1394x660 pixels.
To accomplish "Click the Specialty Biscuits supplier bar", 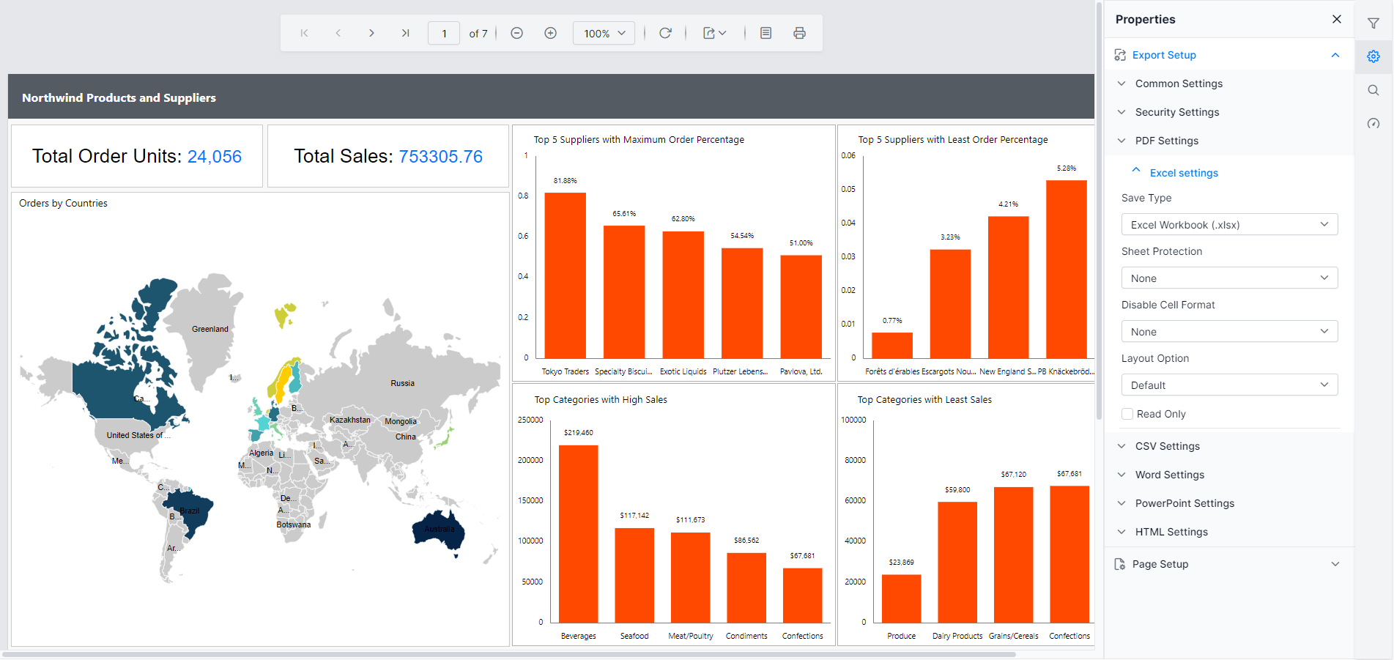I will click(x=624, y=292).
